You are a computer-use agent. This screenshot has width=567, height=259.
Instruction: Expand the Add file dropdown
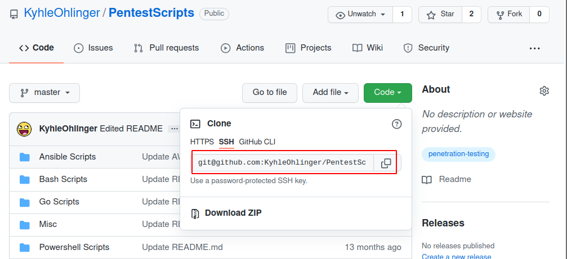pos(331,93)
